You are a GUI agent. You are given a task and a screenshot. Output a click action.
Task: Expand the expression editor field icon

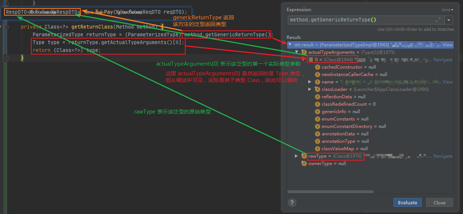[438, 20]
